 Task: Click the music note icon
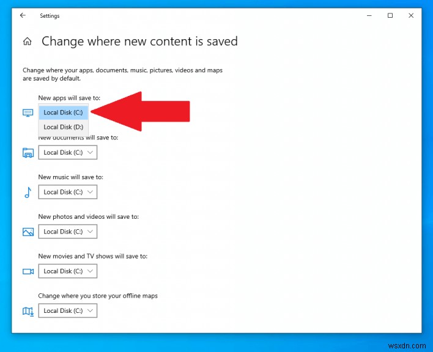(x=28, y=193)
